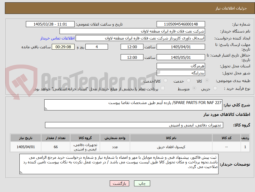The height and width of the screenshot is (192, 255).
Task: Click the کد کالا column header
Action: tap(226, 138)
